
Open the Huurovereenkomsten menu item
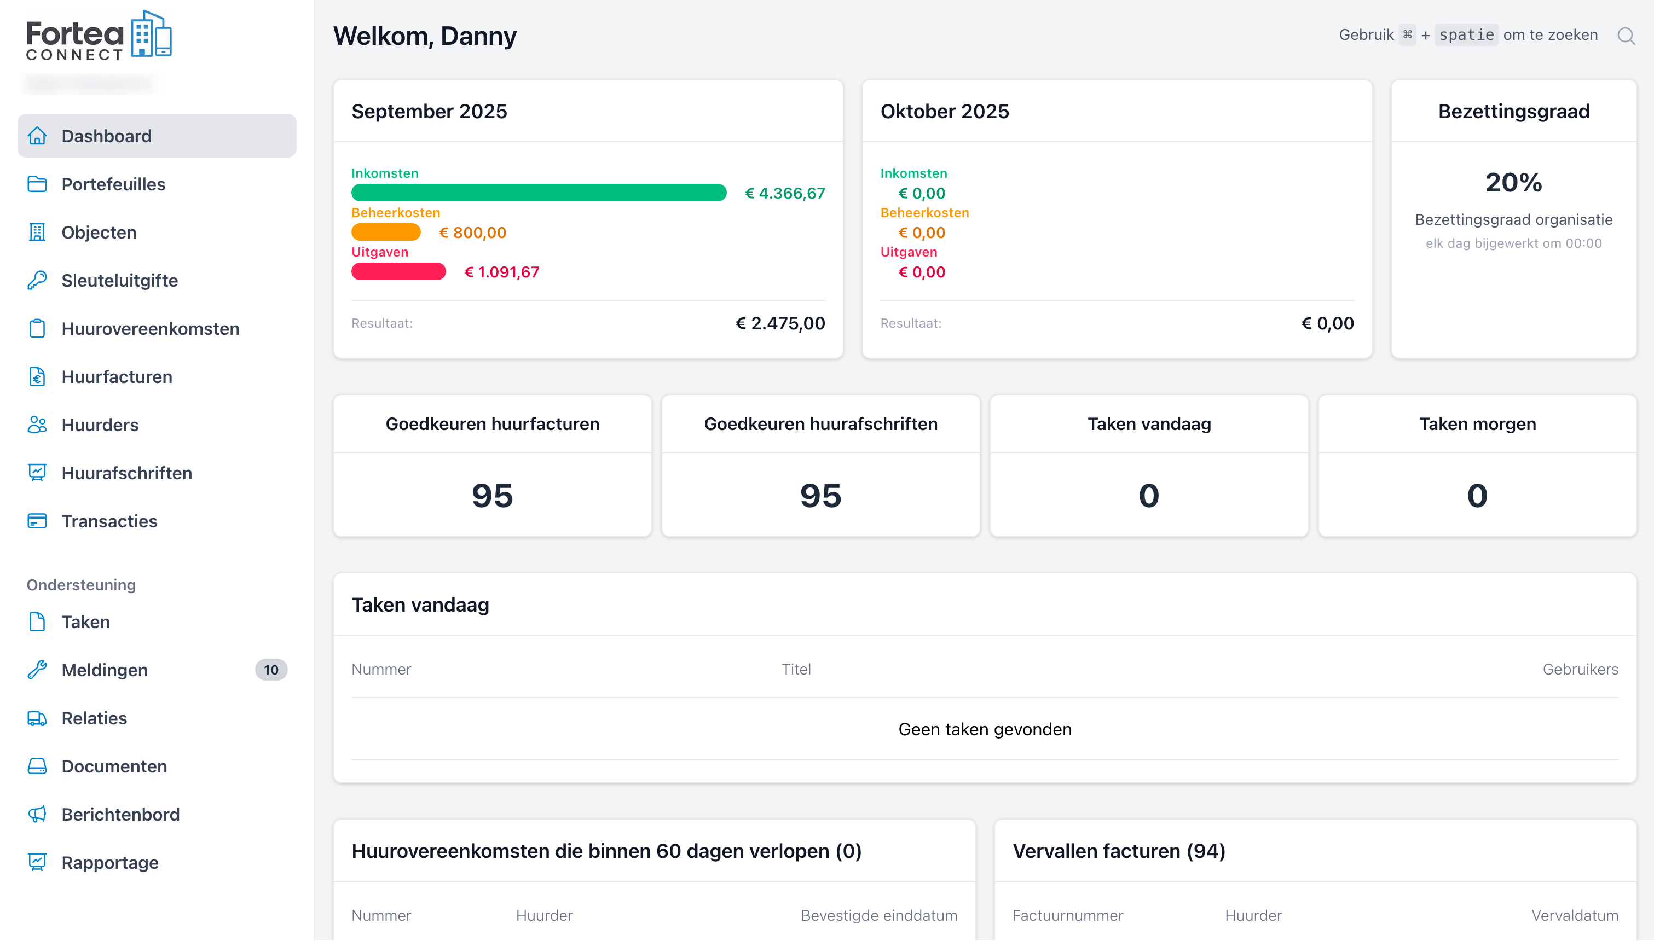click(150, 328)
